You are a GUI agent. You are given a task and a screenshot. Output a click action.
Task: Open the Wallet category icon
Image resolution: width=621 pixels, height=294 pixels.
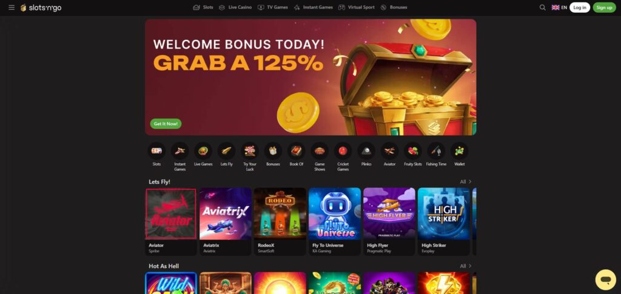click(x=460, y=151)
